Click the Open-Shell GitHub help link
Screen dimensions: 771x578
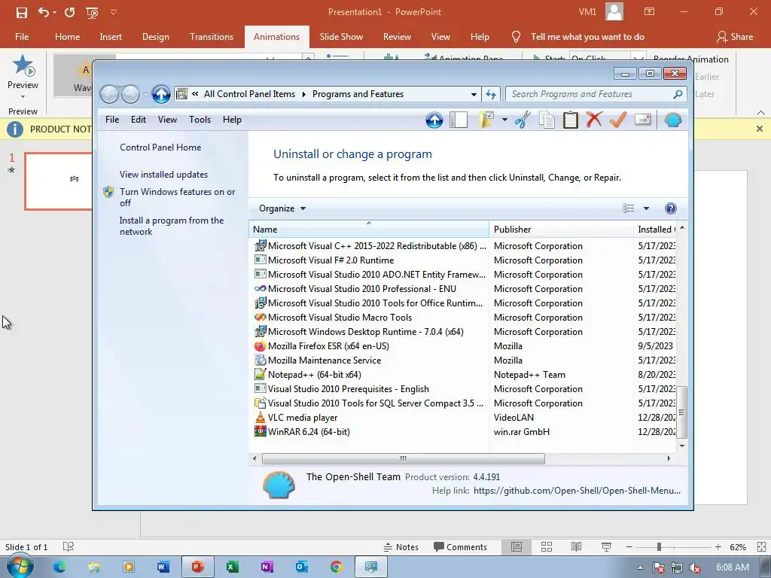(x=577, y=491)
